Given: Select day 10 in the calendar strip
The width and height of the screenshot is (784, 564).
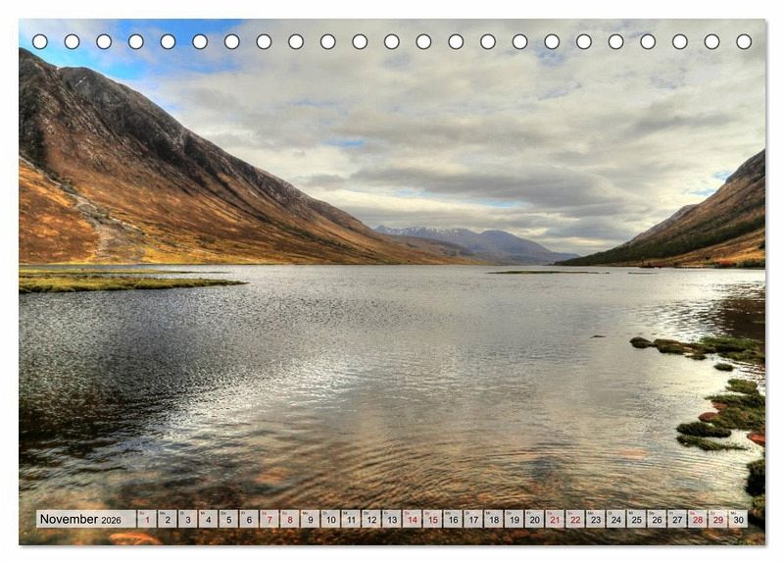Looking at the screenshot, I should pyautogui.click(x=331, y=519).
